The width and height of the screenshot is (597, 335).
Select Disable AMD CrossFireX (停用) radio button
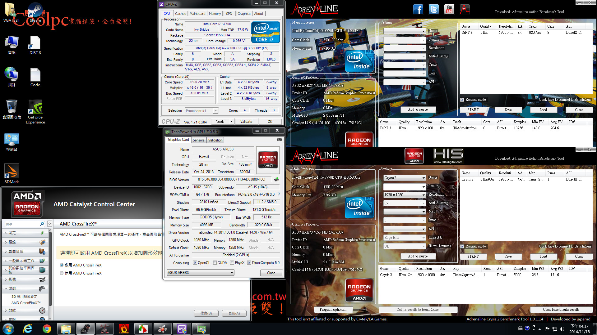tap(62, 273)
